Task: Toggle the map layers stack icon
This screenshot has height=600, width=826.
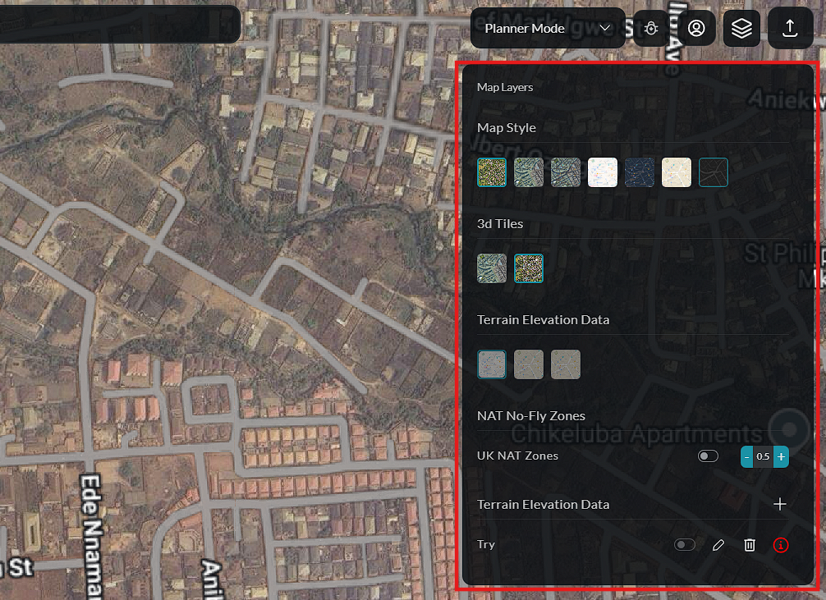Action: pyautogui.click(x=741, y=29)
